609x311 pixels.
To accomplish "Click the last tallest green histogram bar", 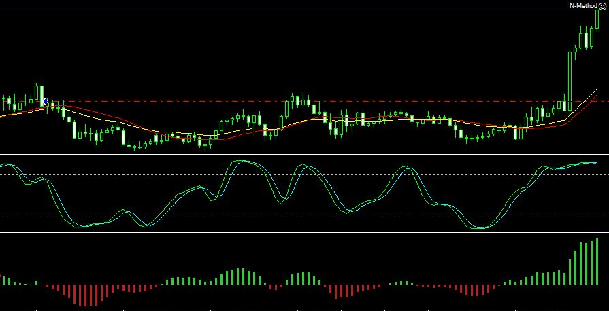I will [x=597, y=261].
